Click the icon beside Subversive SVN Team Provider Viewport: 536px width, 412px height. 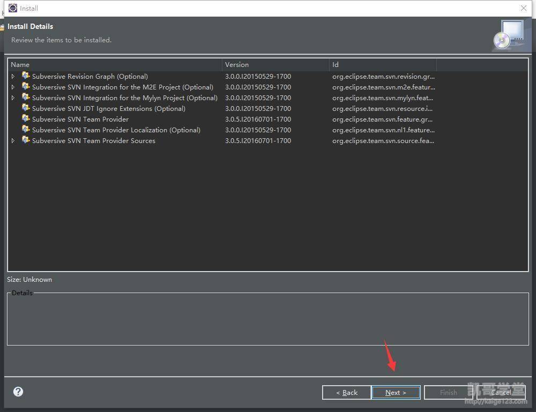point(26,118)
